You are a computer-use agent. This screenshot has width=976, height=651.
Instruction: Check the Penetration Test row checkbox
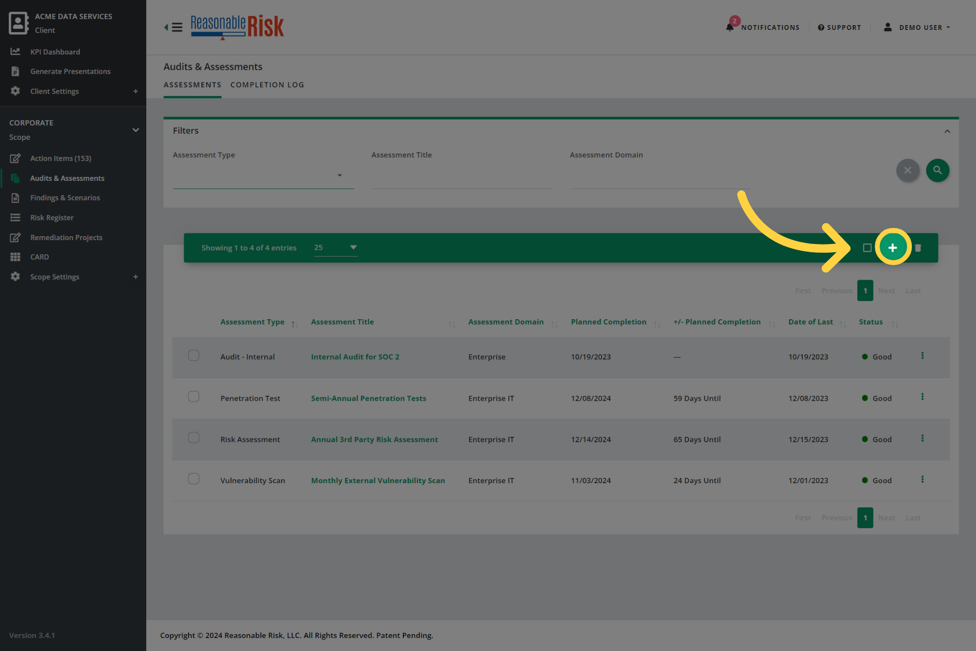pos(193,396)
